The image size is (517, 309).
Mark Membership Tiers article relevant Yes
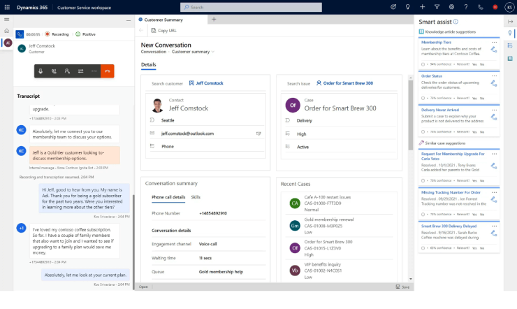[x=474, y=64]
